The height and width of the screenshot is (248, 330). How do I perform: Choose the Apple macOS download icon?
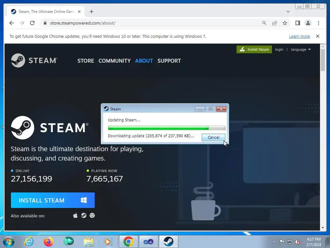75,215
